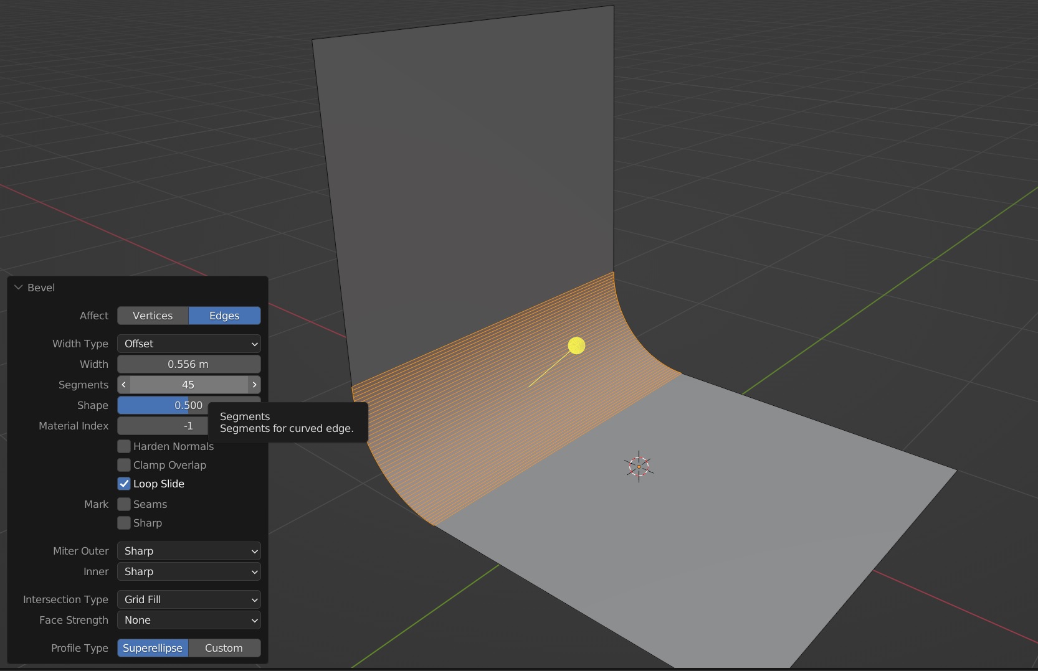Click the Segments value 45 field
1038x671 pixels.
coord(189,385)
